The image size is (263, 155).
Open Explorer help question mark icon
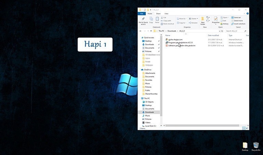point(247,14)
